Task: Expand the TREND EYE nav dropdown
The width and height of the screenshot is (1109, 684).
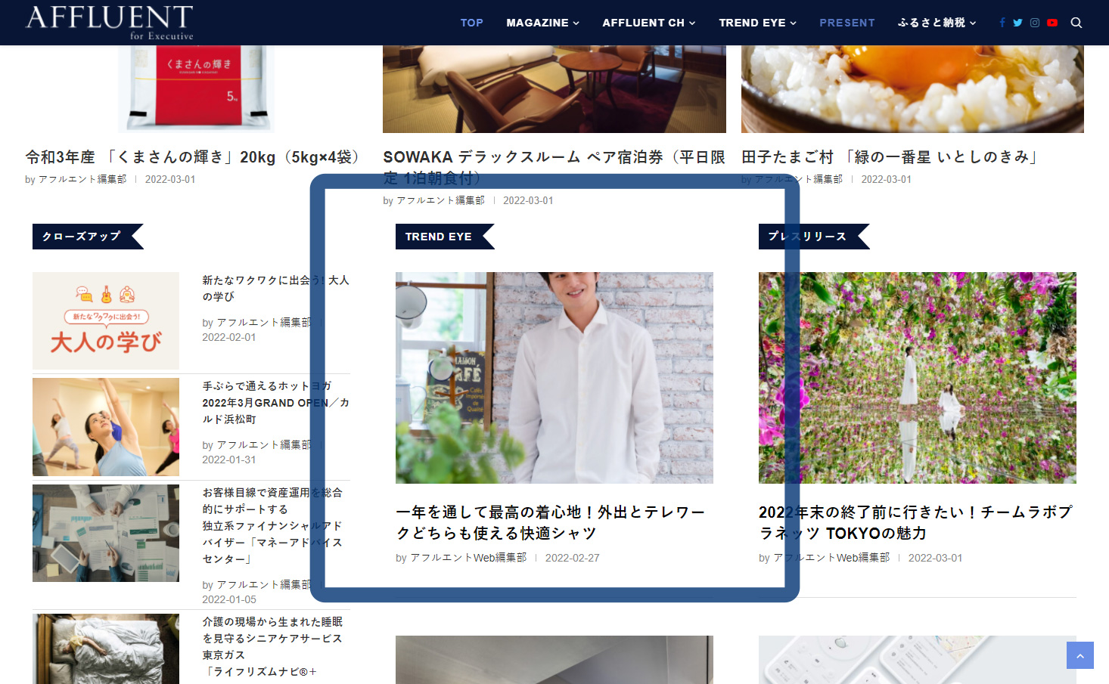Action: pos(757,23)
